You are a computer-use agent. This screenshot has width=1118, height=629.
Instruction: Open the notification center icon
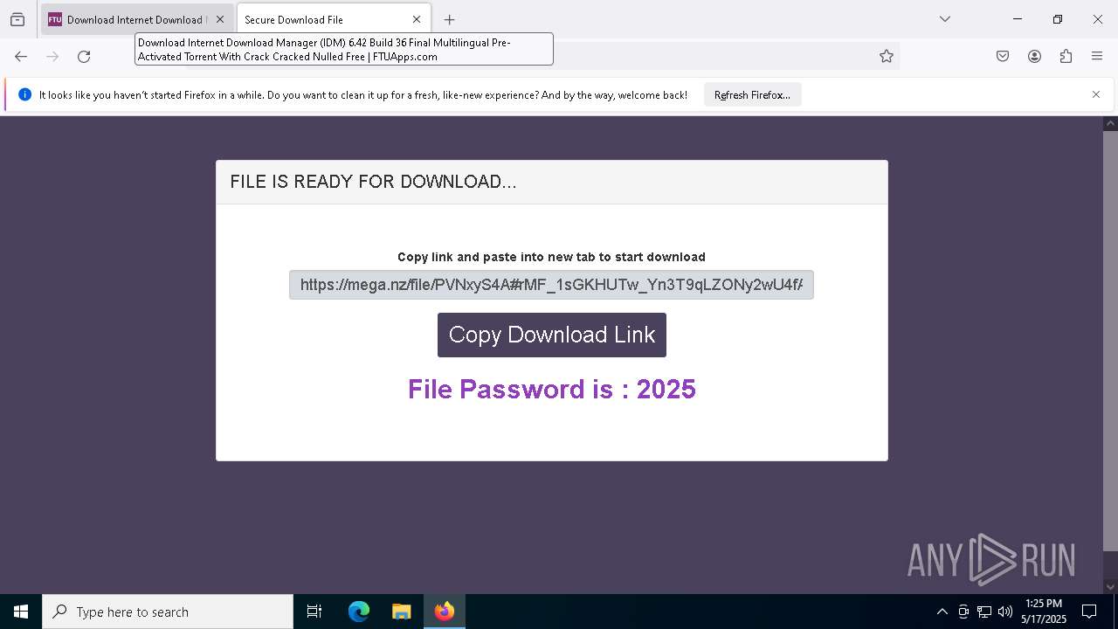click(1090, 612)
